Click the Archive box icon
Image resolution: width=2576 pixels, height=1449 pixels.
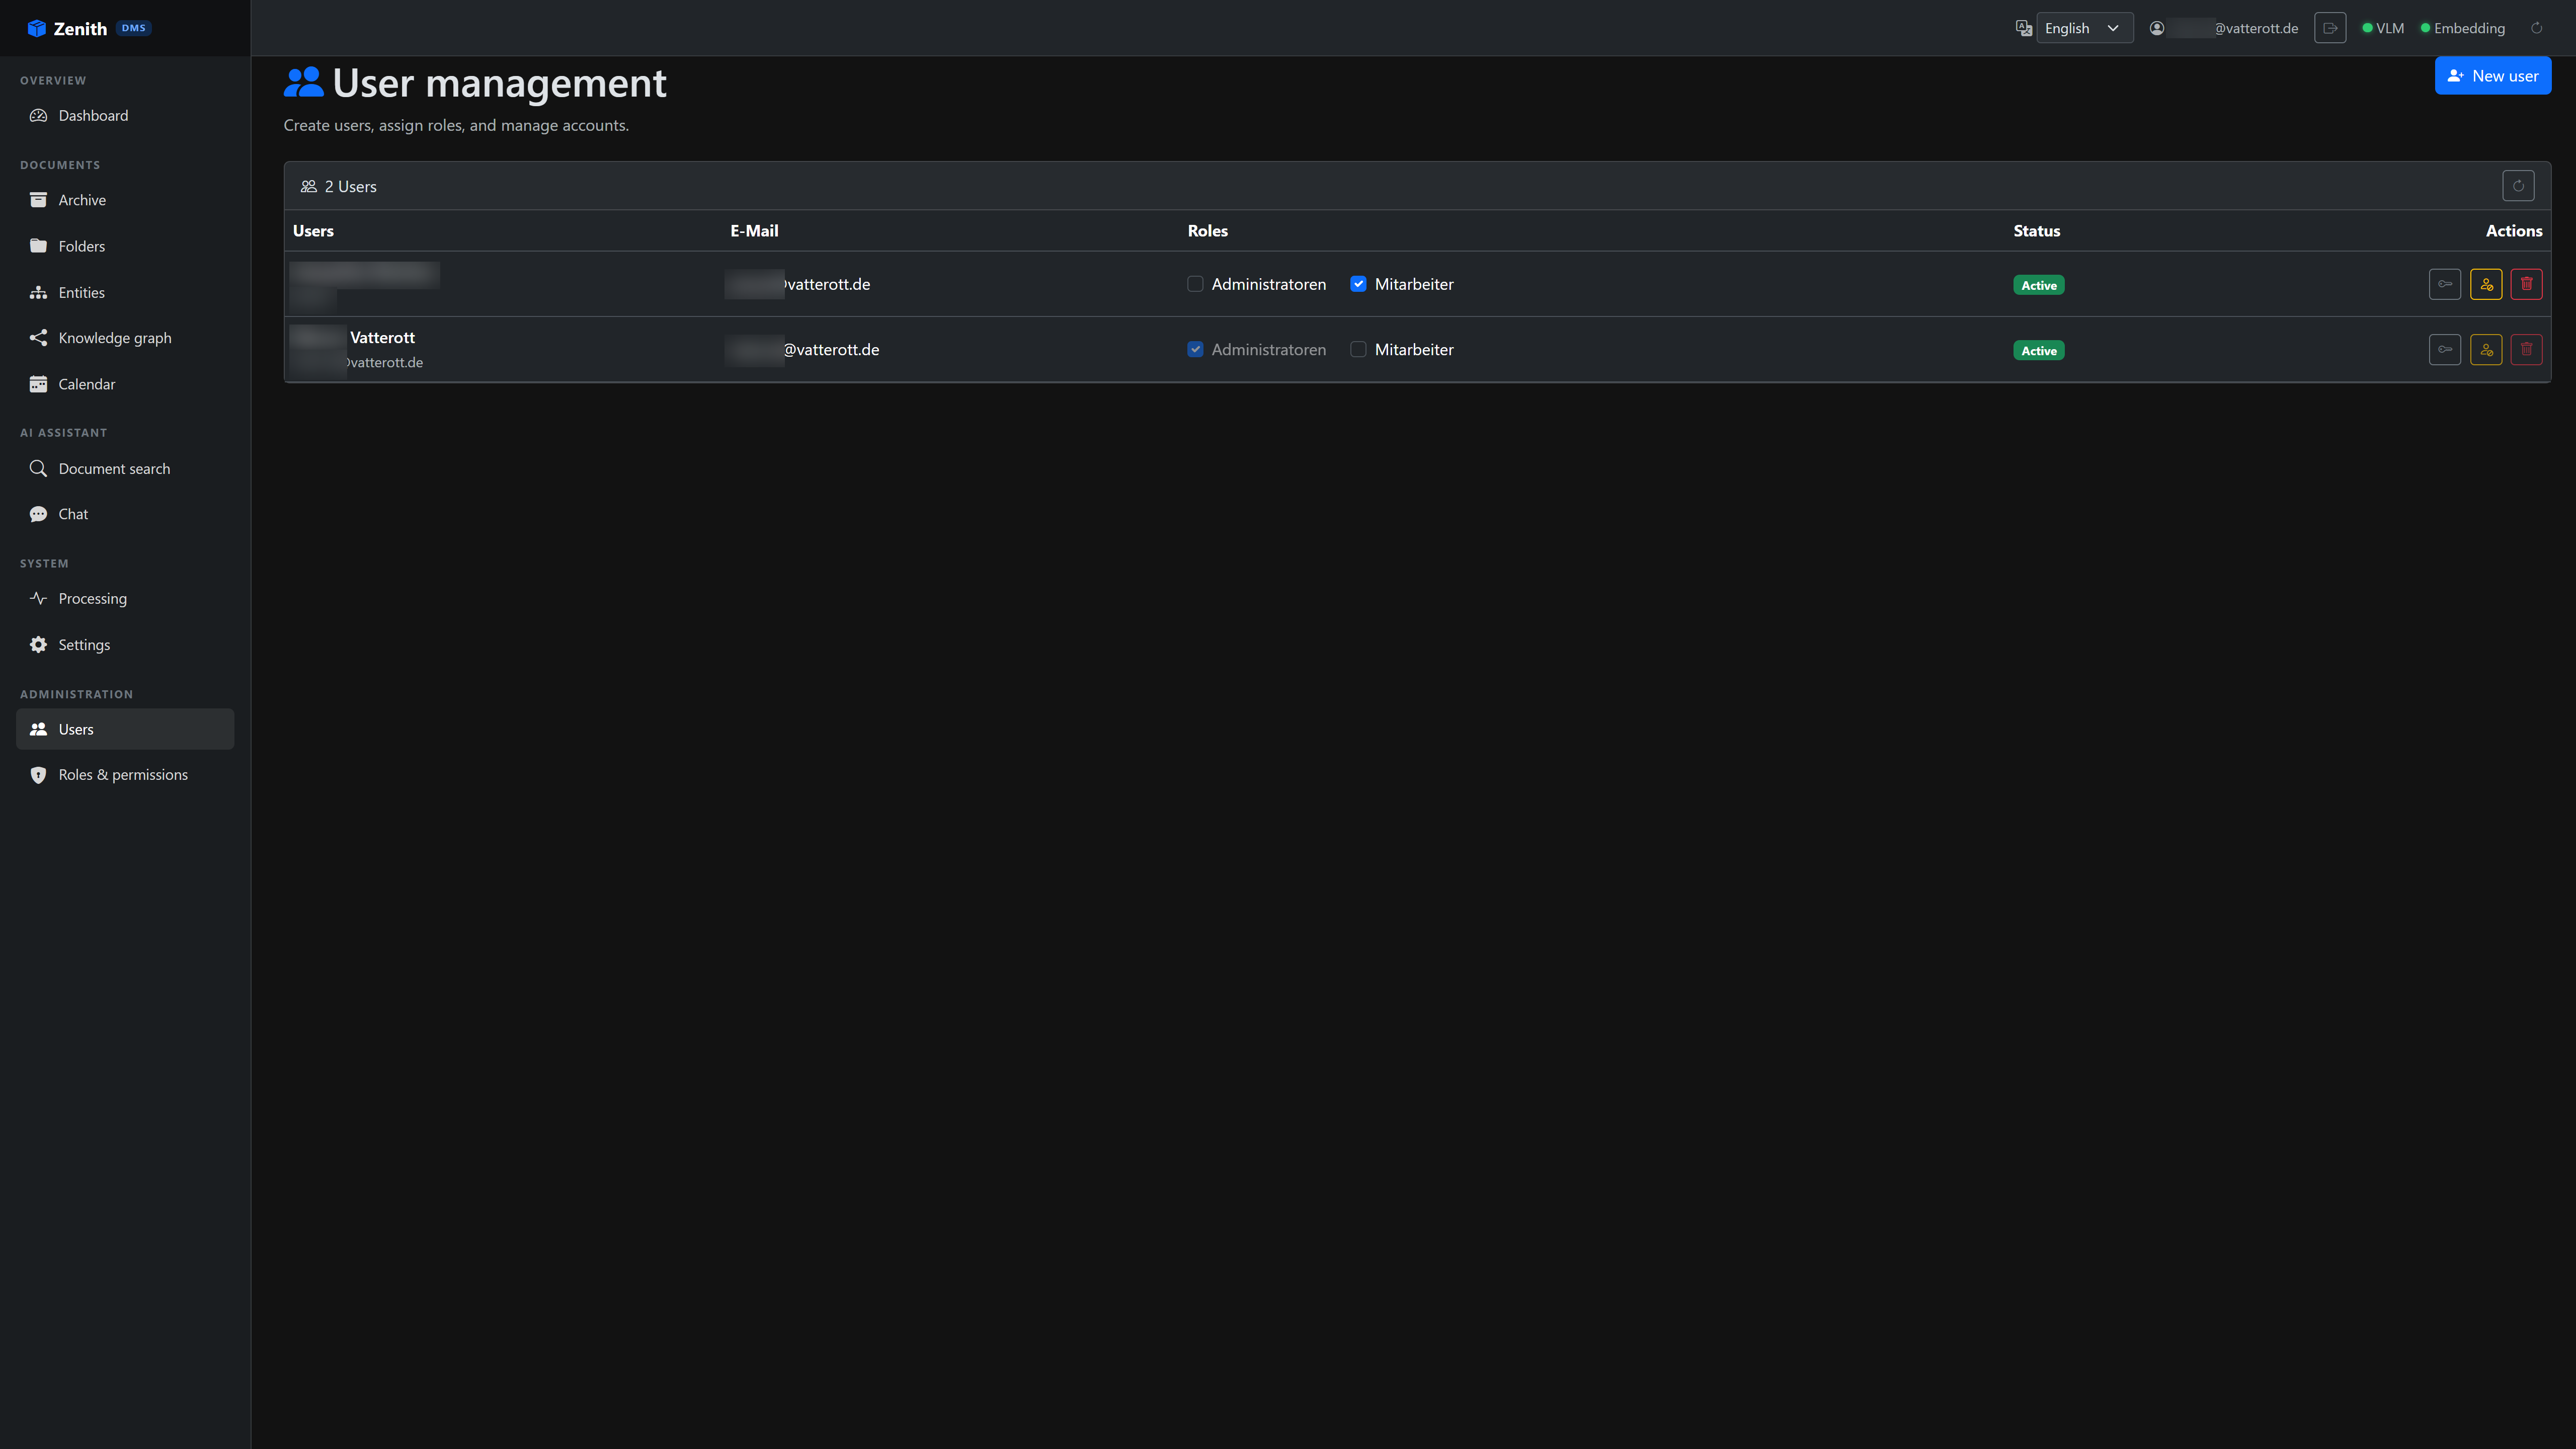coord(38,200)
